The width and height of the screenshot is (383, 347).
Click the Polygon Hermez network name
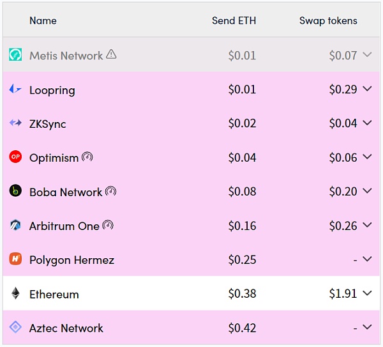(x=73, y=260)
